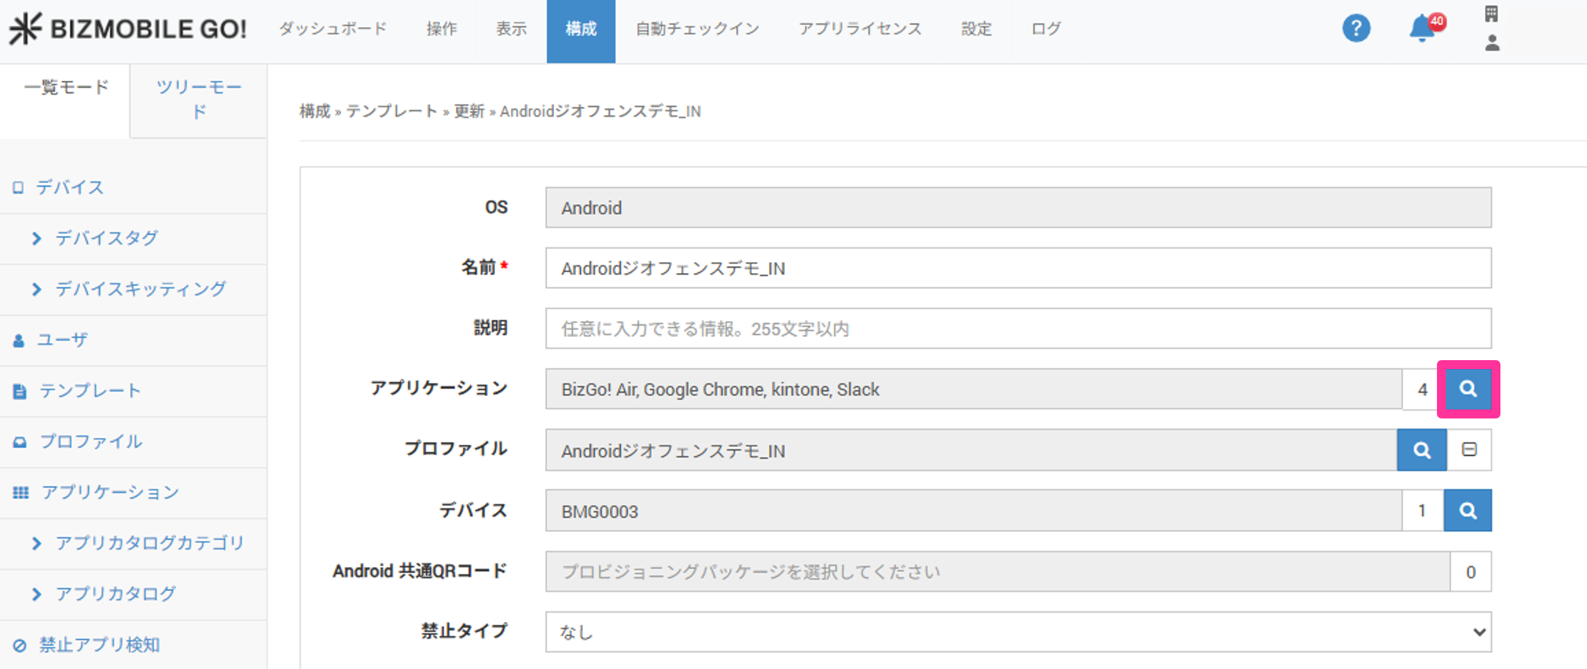Image resolution: width=1587 pixels, height=669 pixels.
Task: Open 禁止アプリ検知 in the sidebar
Action: 99,645
